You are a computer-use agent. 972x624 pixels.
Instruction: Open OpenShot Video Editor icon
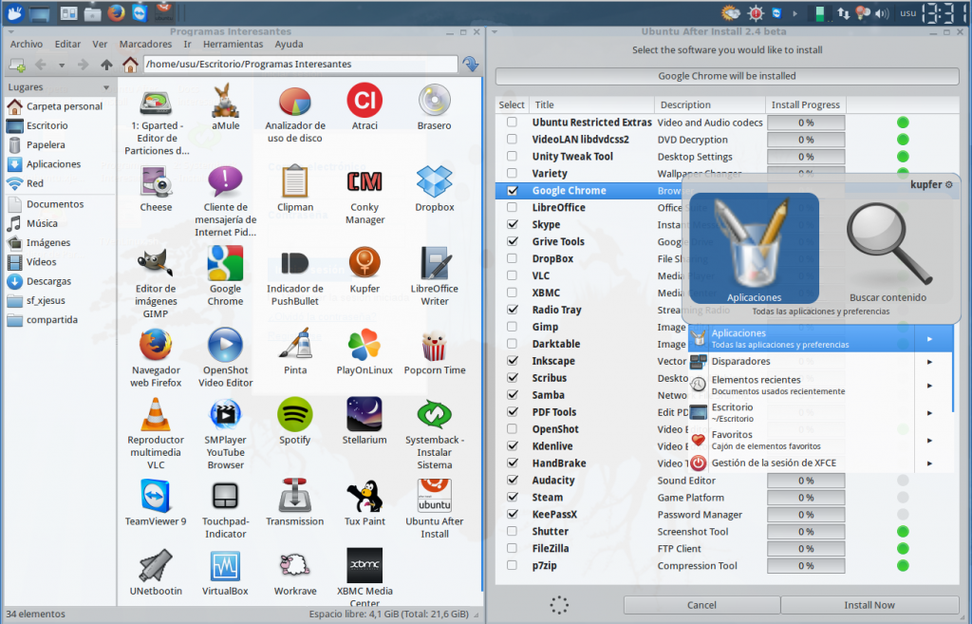225,344
